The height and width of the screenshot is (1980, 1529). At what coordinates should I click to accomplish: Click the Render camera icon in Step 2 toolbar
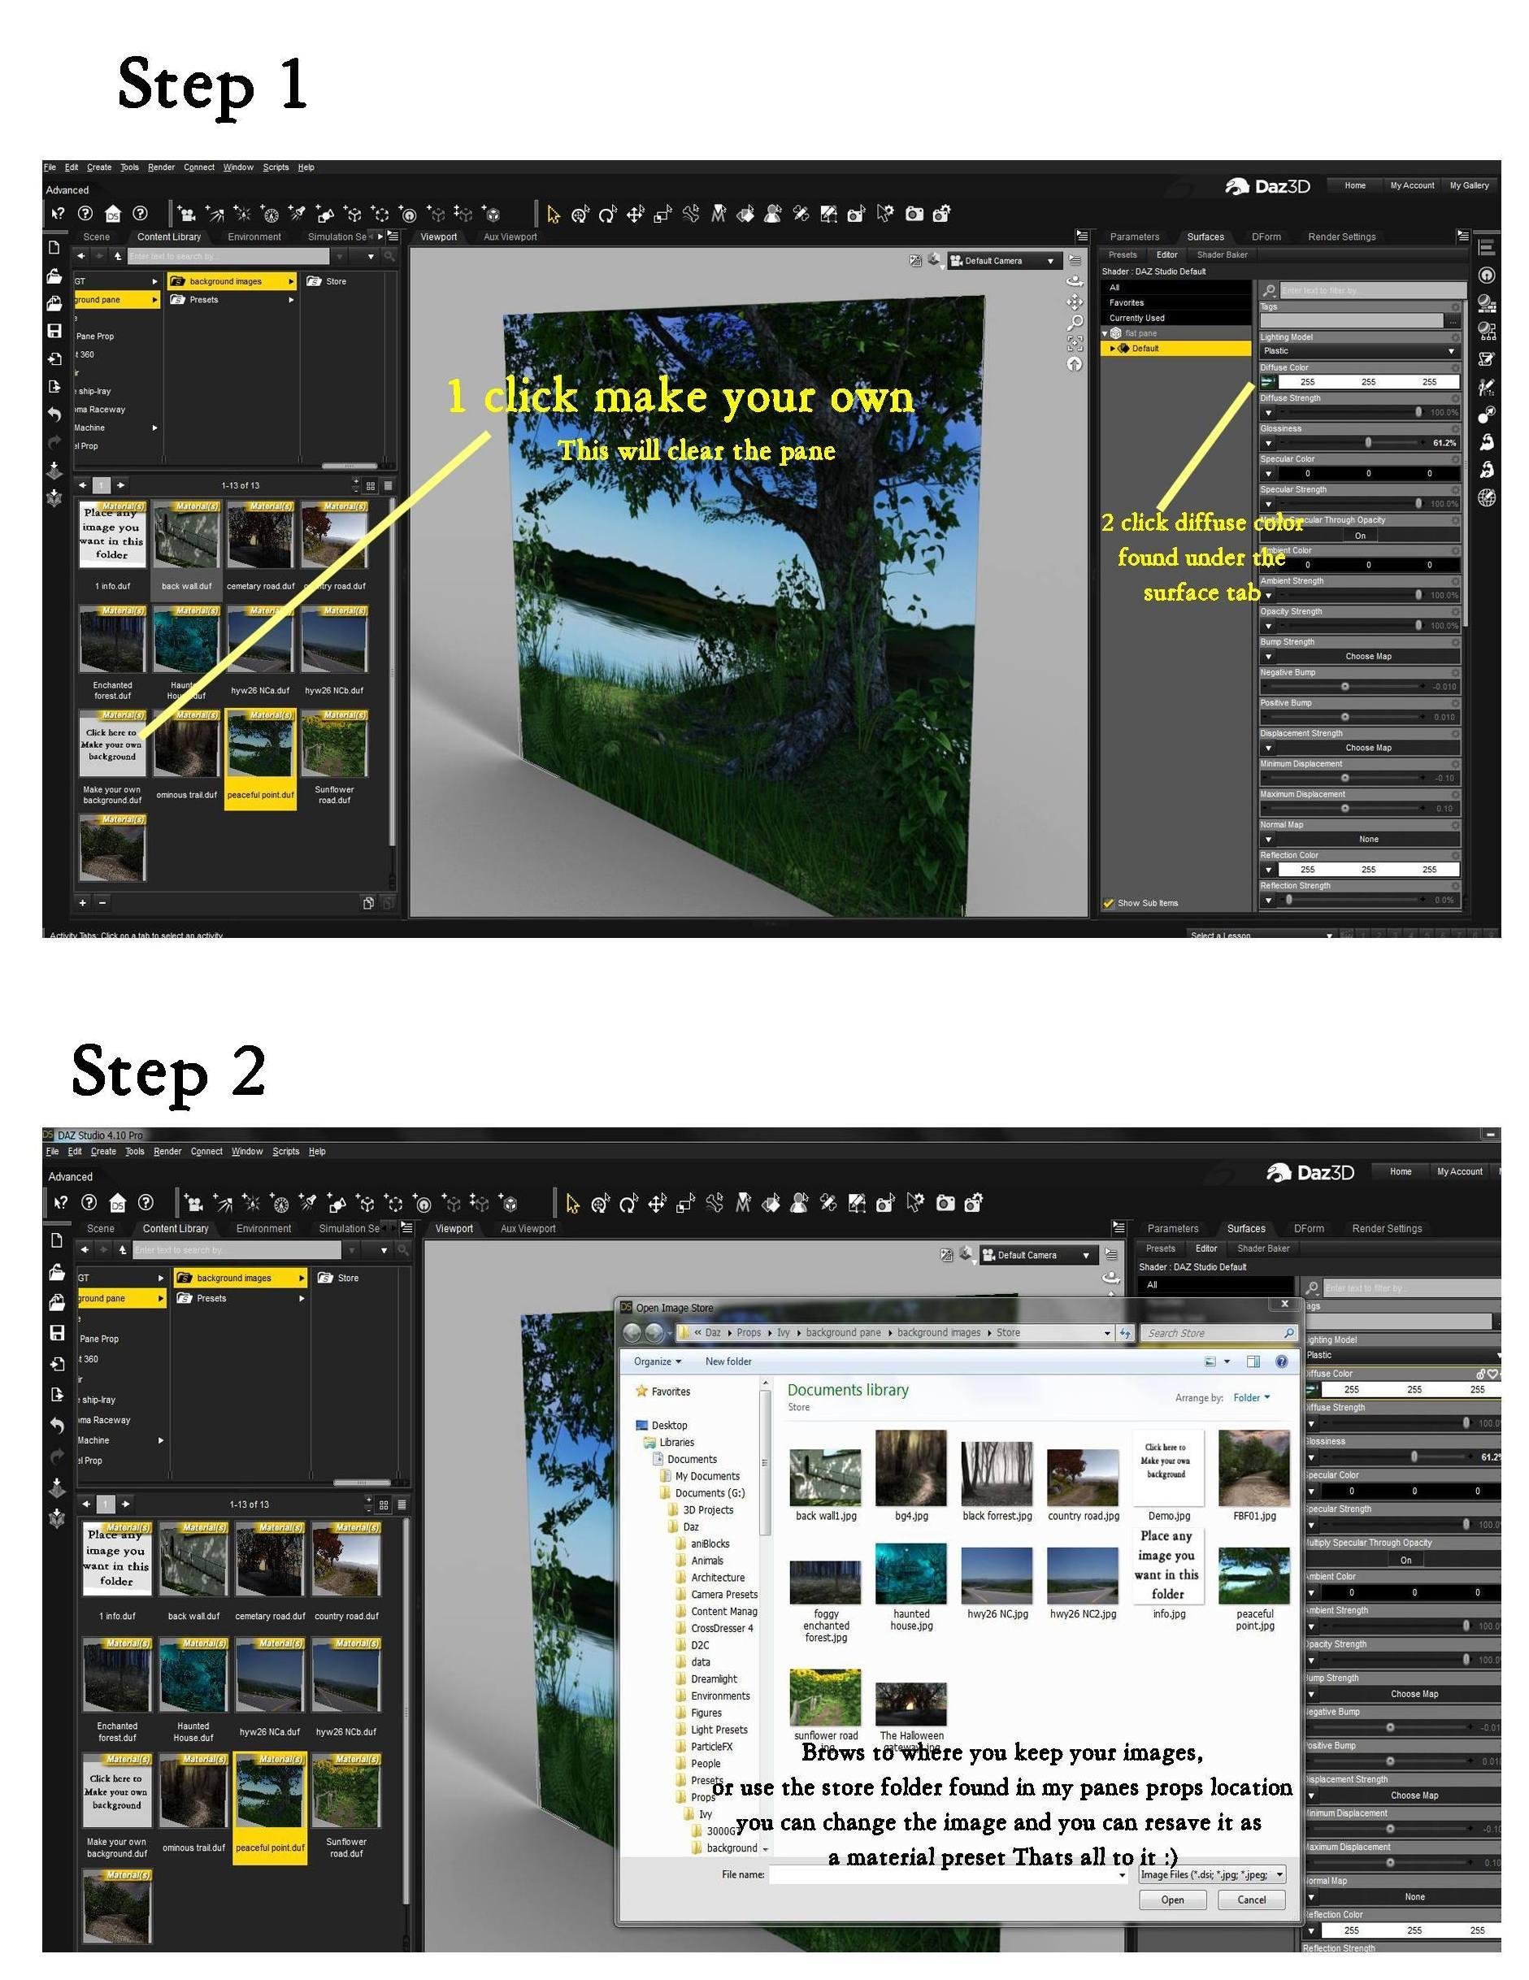coord(945,1203)
